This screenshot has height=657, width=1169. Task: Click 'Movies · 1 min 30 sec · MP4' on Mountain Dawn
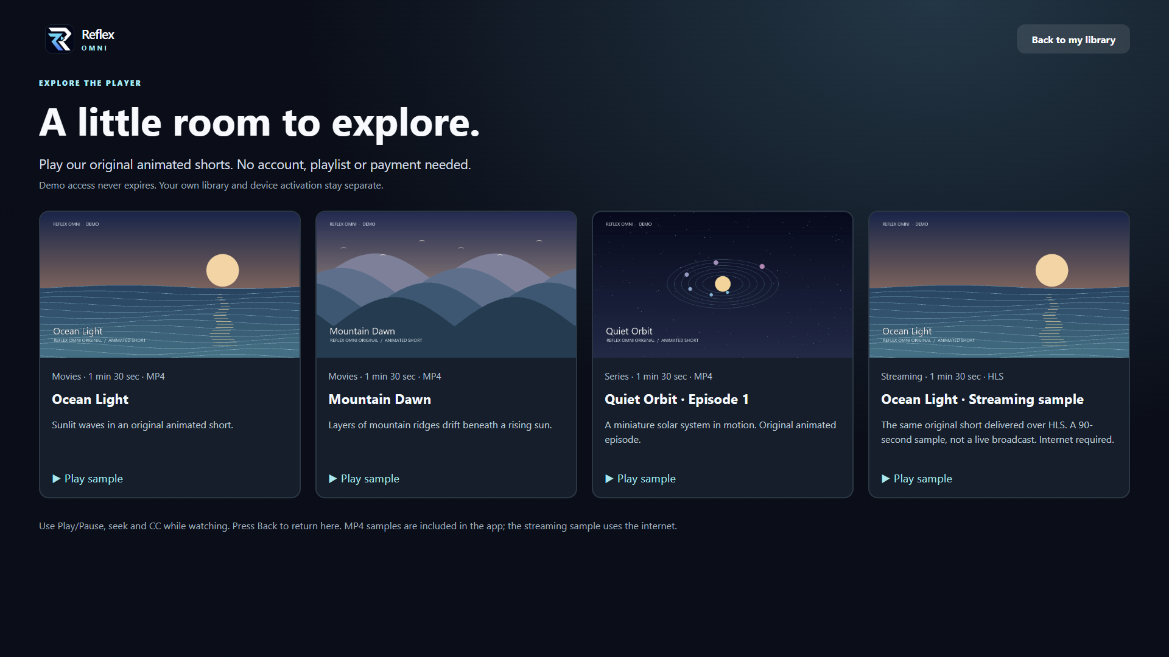[385, 377]
